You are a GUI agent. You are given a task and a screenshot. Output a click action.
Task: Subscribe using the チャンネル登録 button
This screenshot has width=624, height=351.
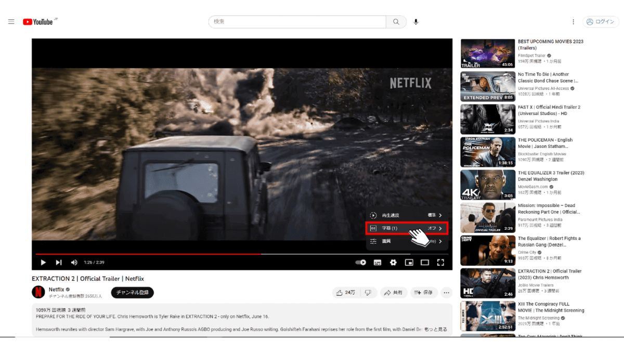pyautogui.click(x=133, y=293)
